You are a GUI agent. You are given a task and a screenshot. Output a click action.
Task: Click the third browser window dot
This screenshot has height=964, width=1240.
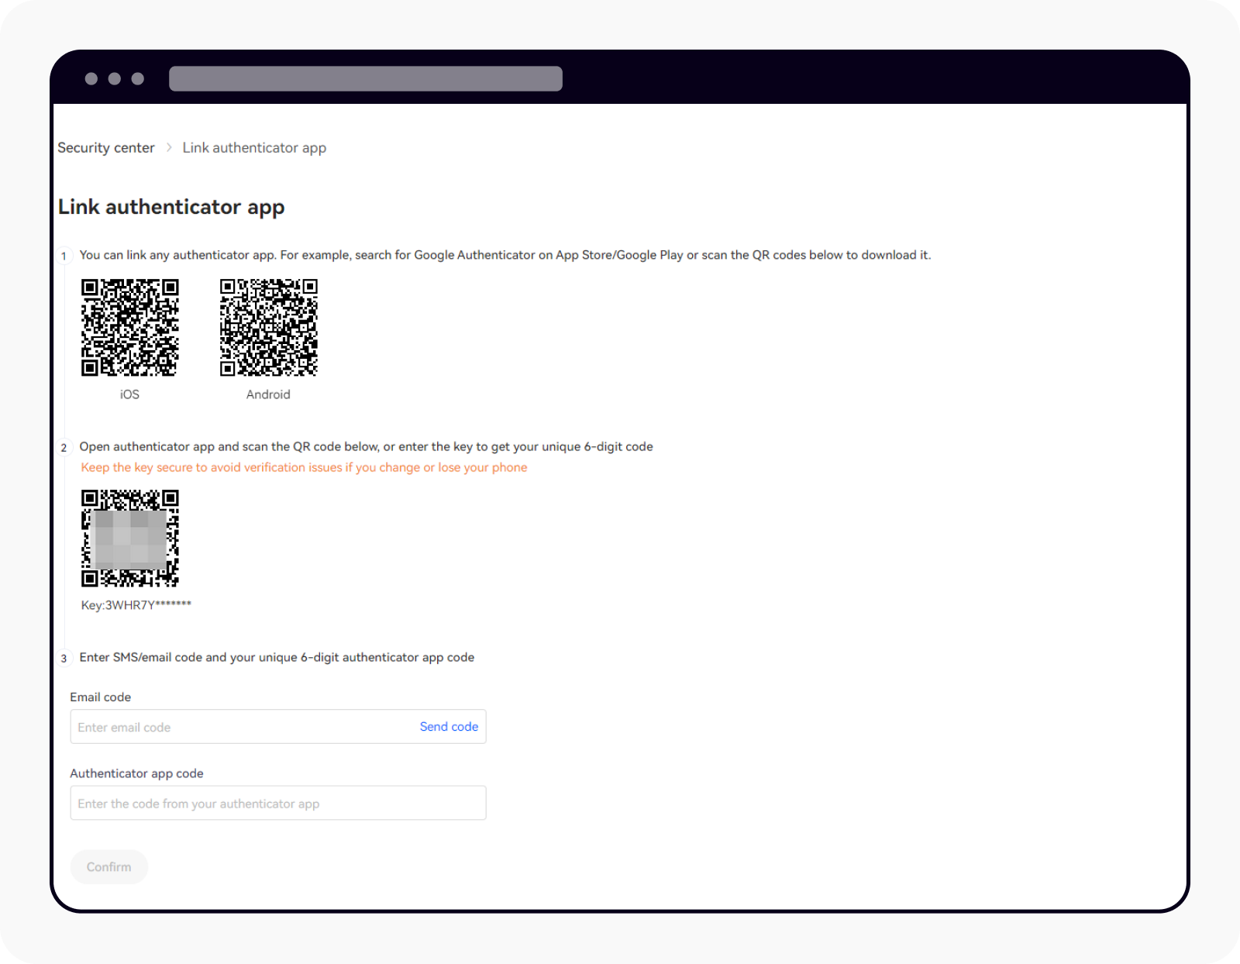(x=138, y=78)
